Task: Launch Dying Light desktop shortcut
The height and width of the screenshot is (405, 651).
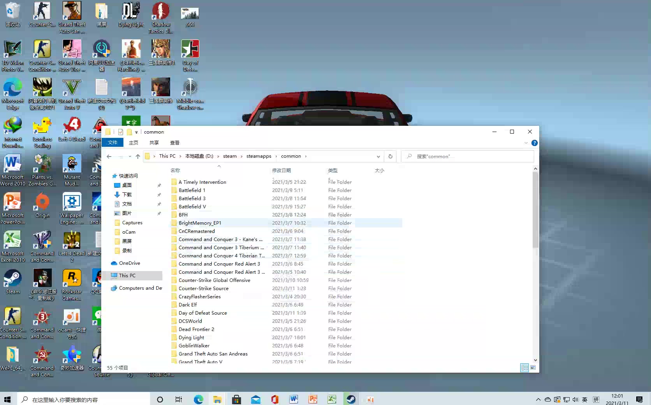Action: 131,15
